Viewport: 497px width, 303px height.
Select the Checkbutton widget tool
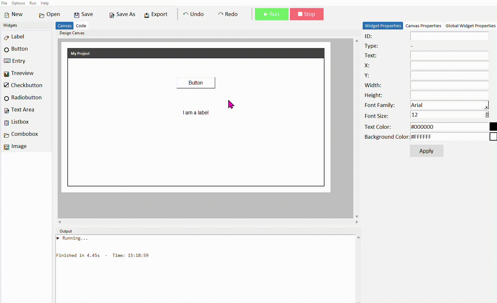coord(27,85)
